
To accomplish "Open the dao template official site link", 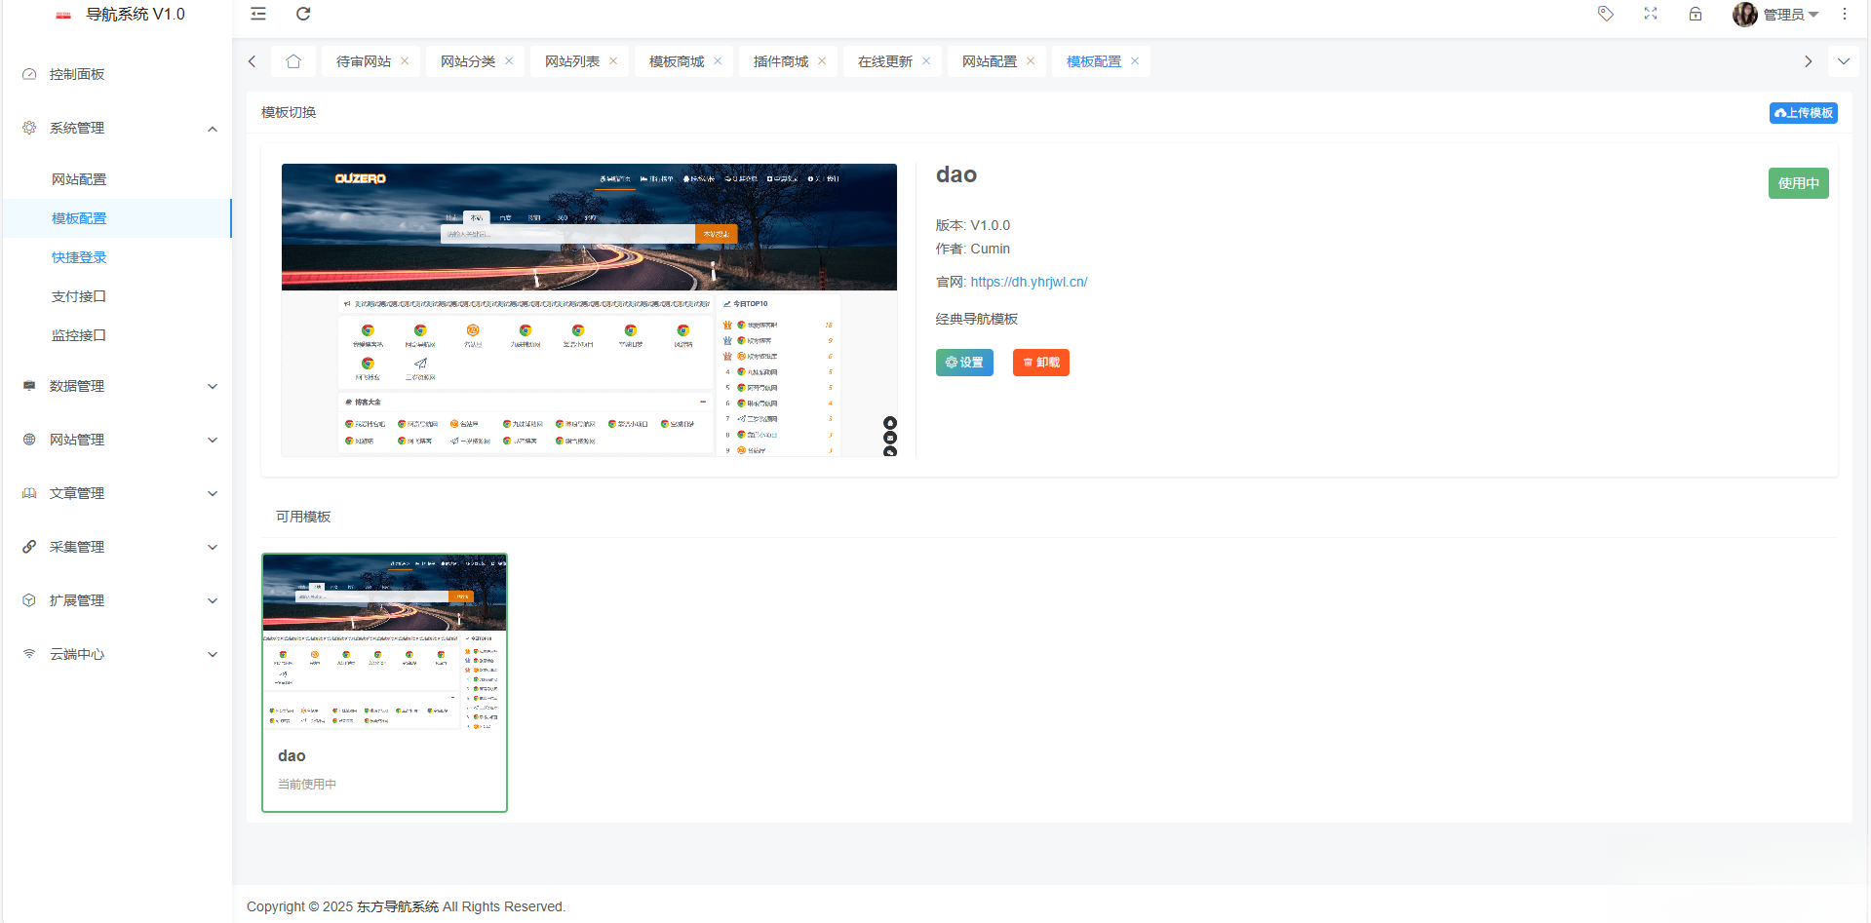I will [x=1029, y=282].
